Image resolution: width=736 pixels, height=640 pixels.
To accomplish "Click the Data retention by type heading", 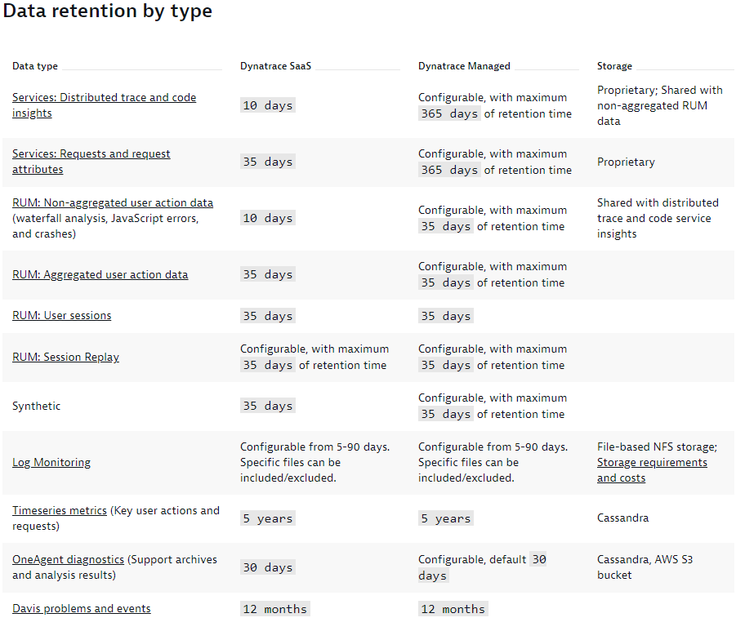I will click(x=108, y=12).
